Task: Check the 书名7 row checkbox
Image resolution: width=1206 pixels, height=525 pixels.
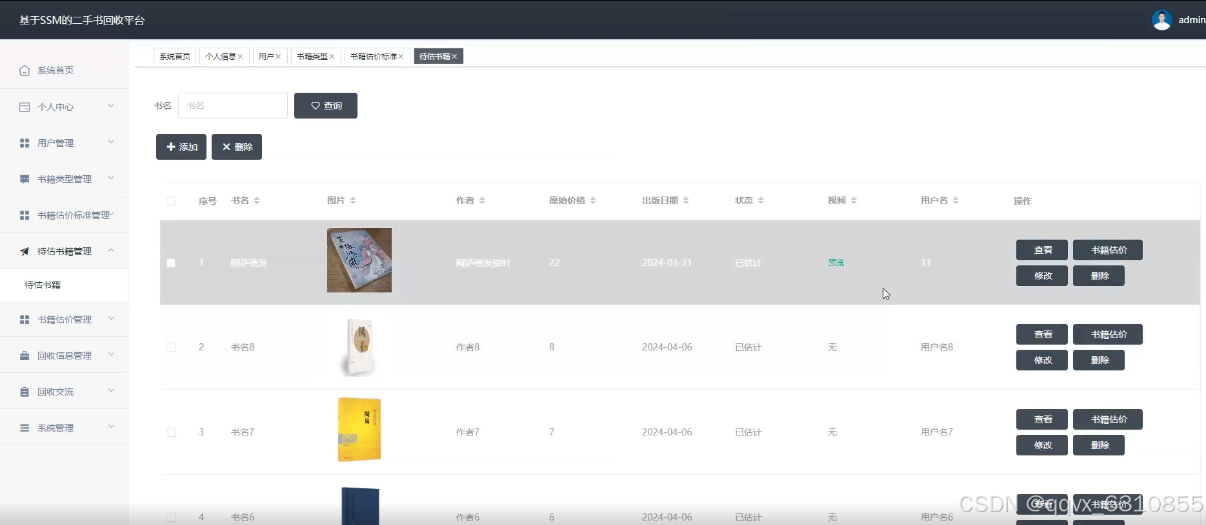Action: (171, 432)
